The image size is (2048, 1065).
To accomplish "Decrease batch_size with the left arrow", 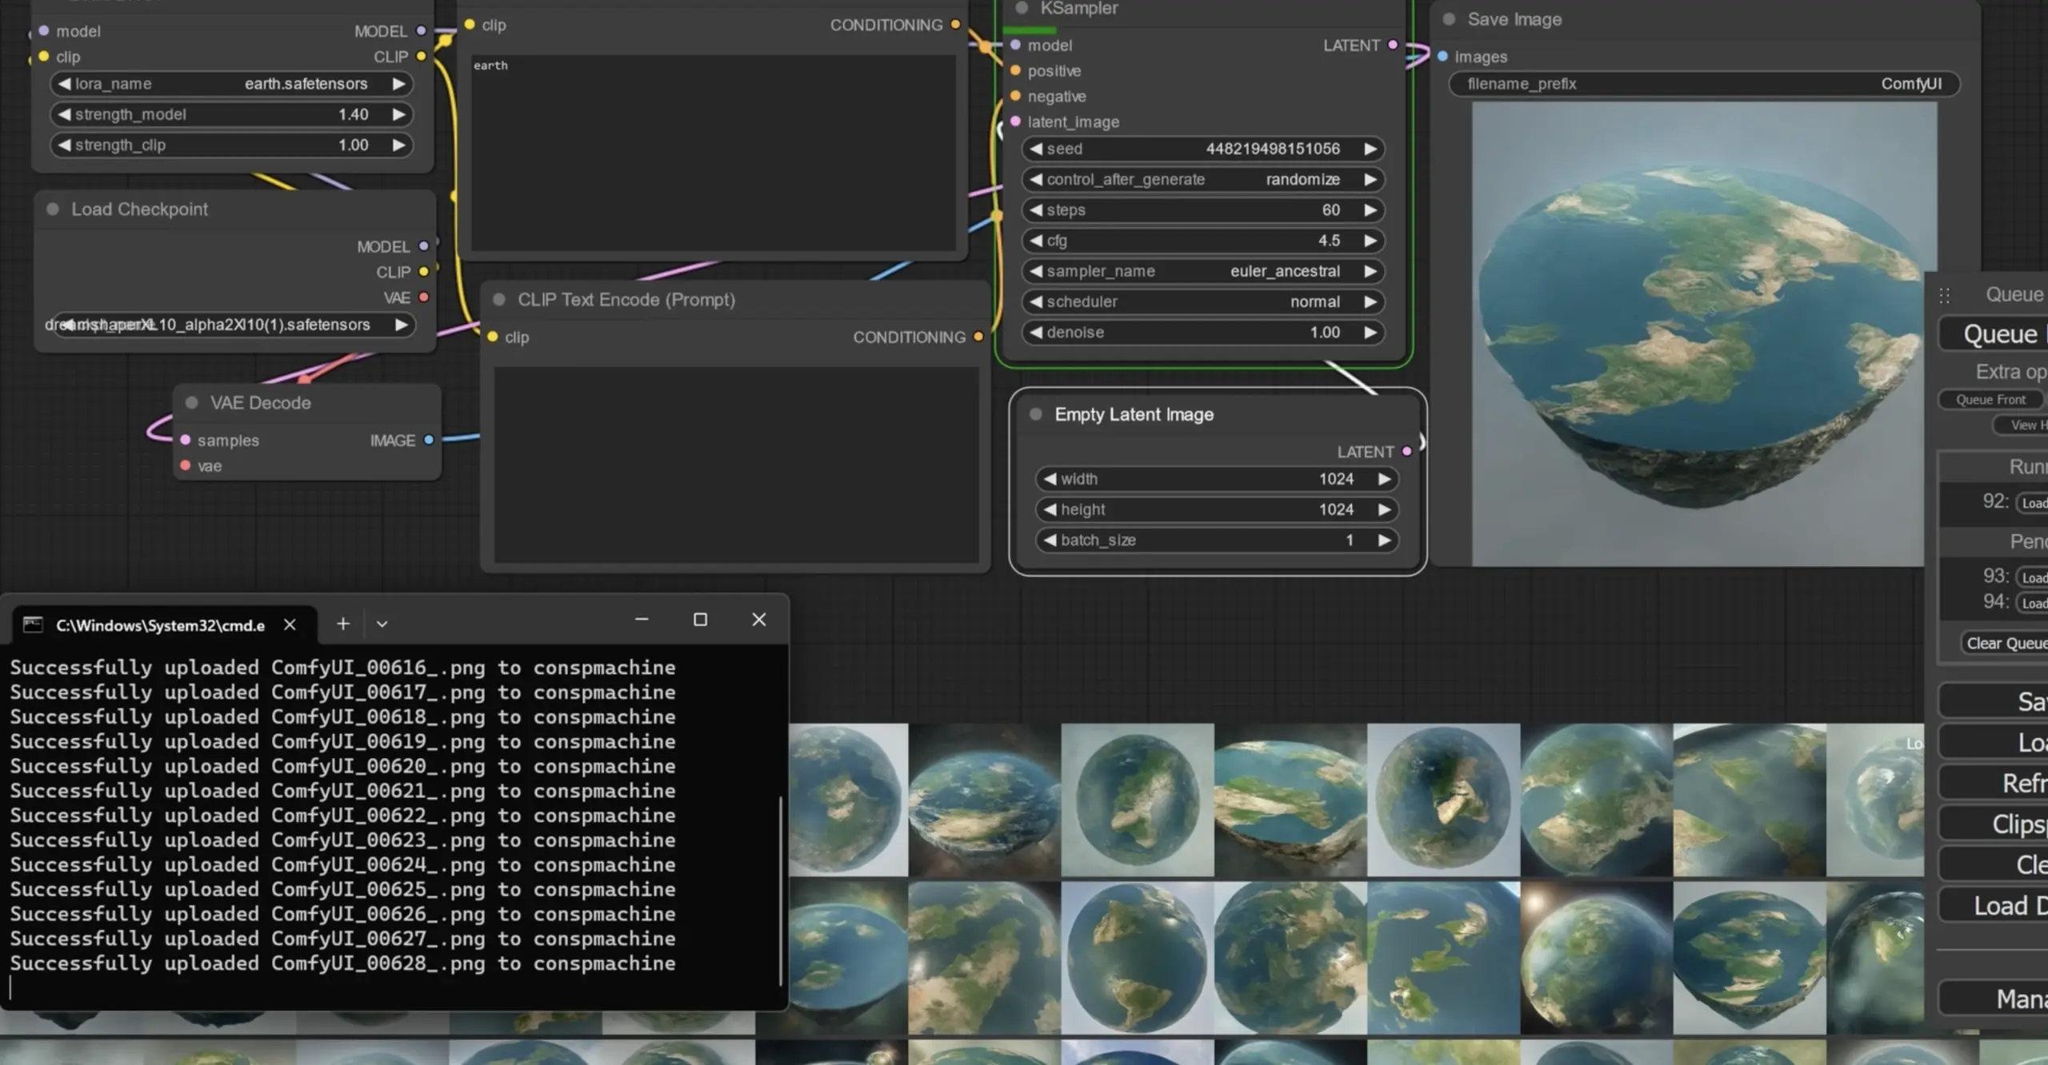I will [x=1050, y=540].
